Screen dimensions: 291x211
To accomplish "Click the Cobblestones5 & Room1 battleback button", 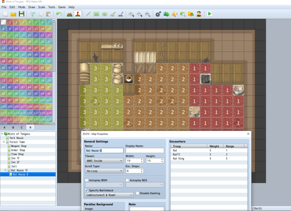I will [109, 195].
